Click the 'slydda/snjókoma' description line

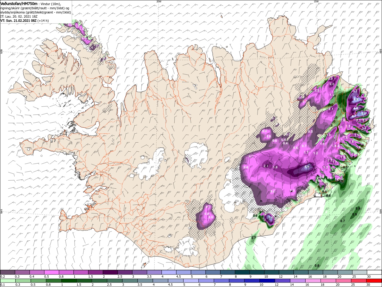coord(36,12)
